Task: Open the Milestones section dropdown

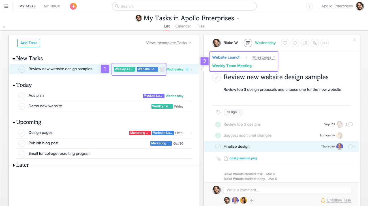Action: 264,57
